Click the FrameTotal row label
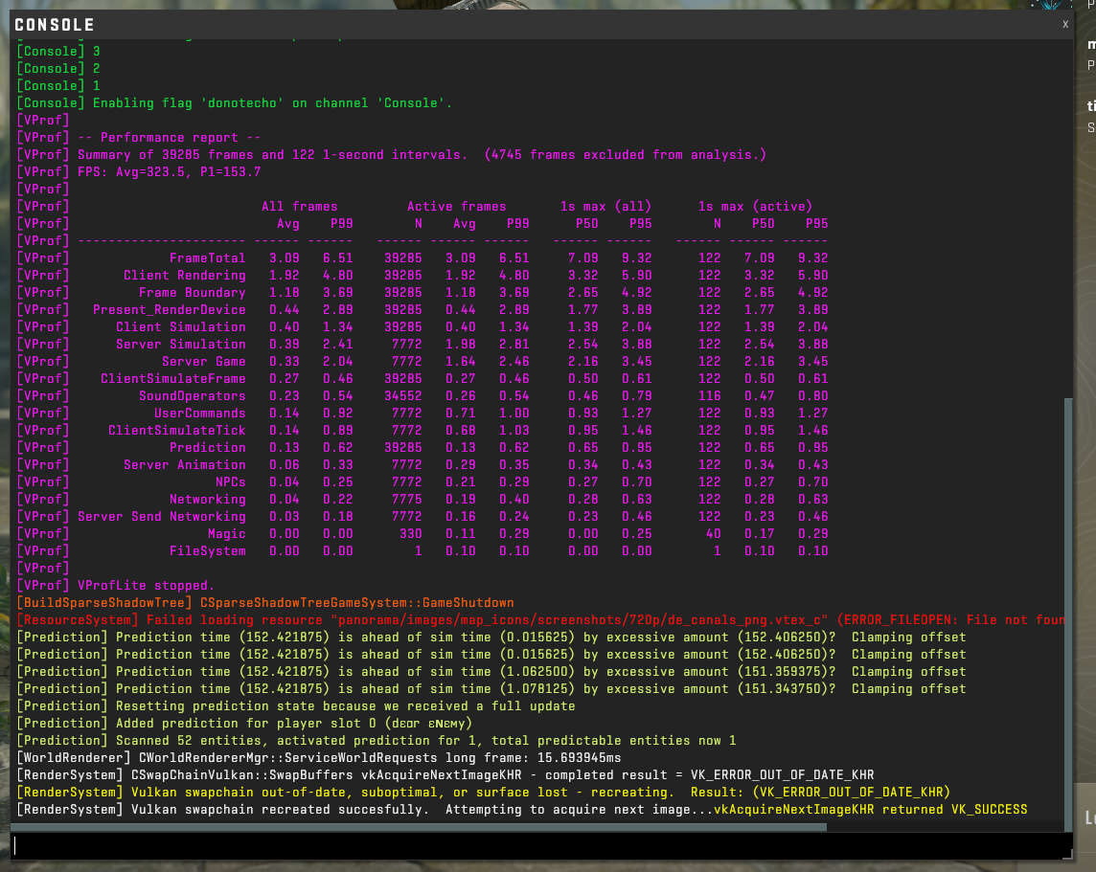Image resolution: width=1096 pixels, height=872 pixels. pyautogui.click(x=207, y=258)
